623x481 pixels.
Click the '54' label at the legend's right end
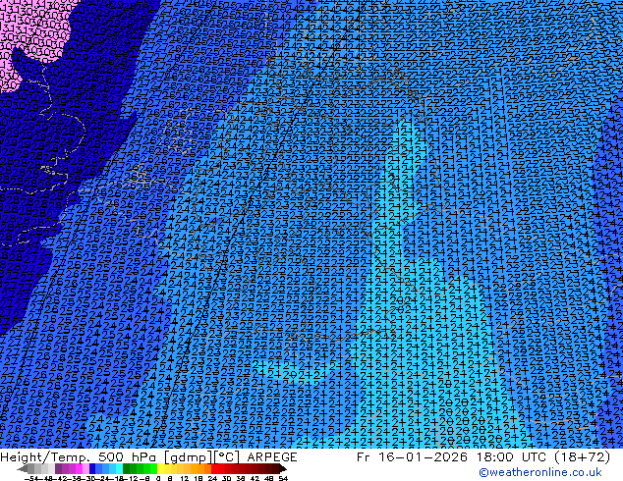(x=283, y=479)
